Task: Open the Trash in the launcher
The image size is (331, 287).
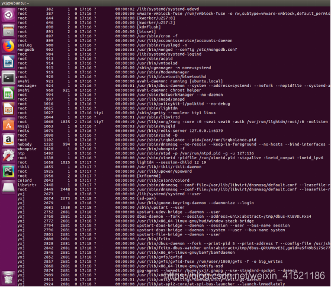Action: point(8,278)
